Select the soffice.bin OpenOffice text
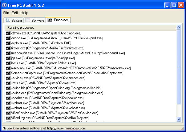The width and height of the screenshot is (186, 132). (x=56, y=88)
